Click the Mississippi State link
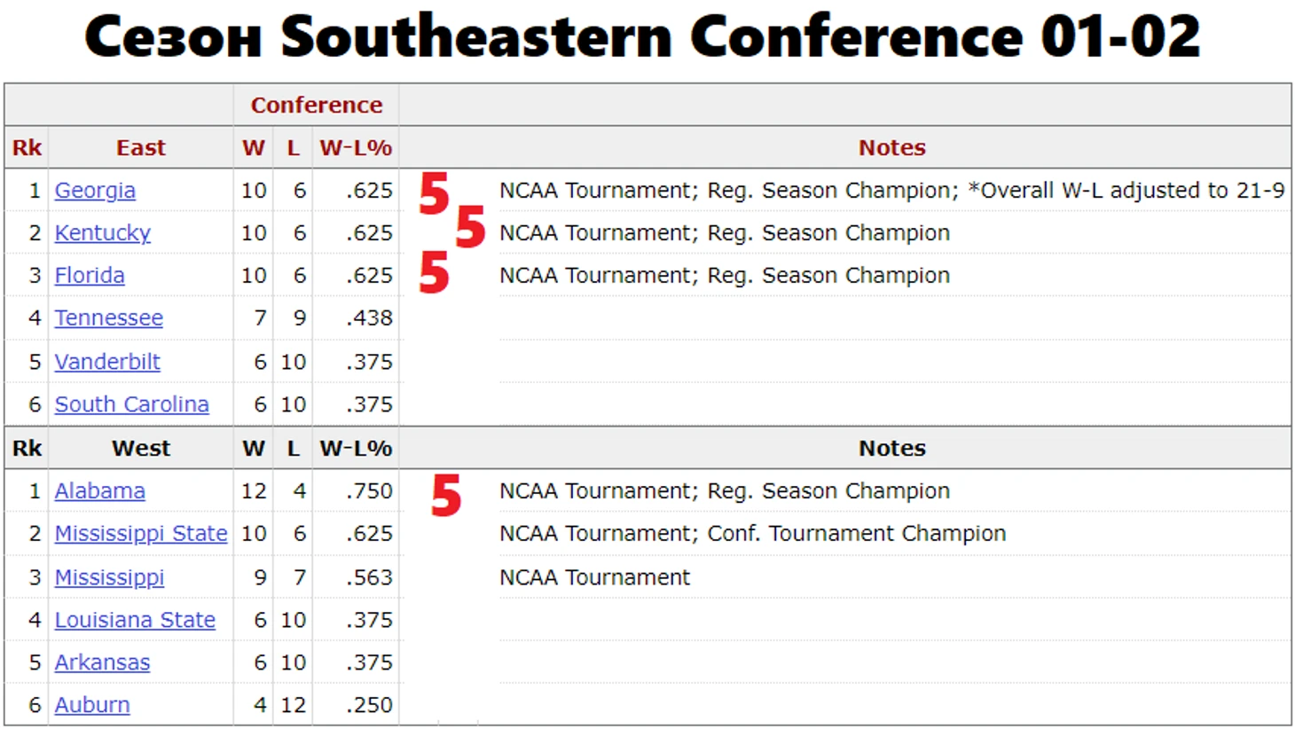Viewport: 1295px width, 729px height. (x=141, y=534)
